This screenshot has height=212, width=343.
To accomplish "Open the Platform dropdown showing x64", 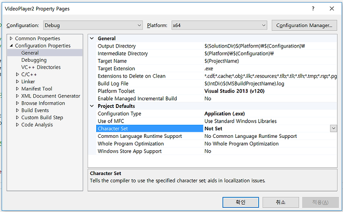I will point(219,25).
